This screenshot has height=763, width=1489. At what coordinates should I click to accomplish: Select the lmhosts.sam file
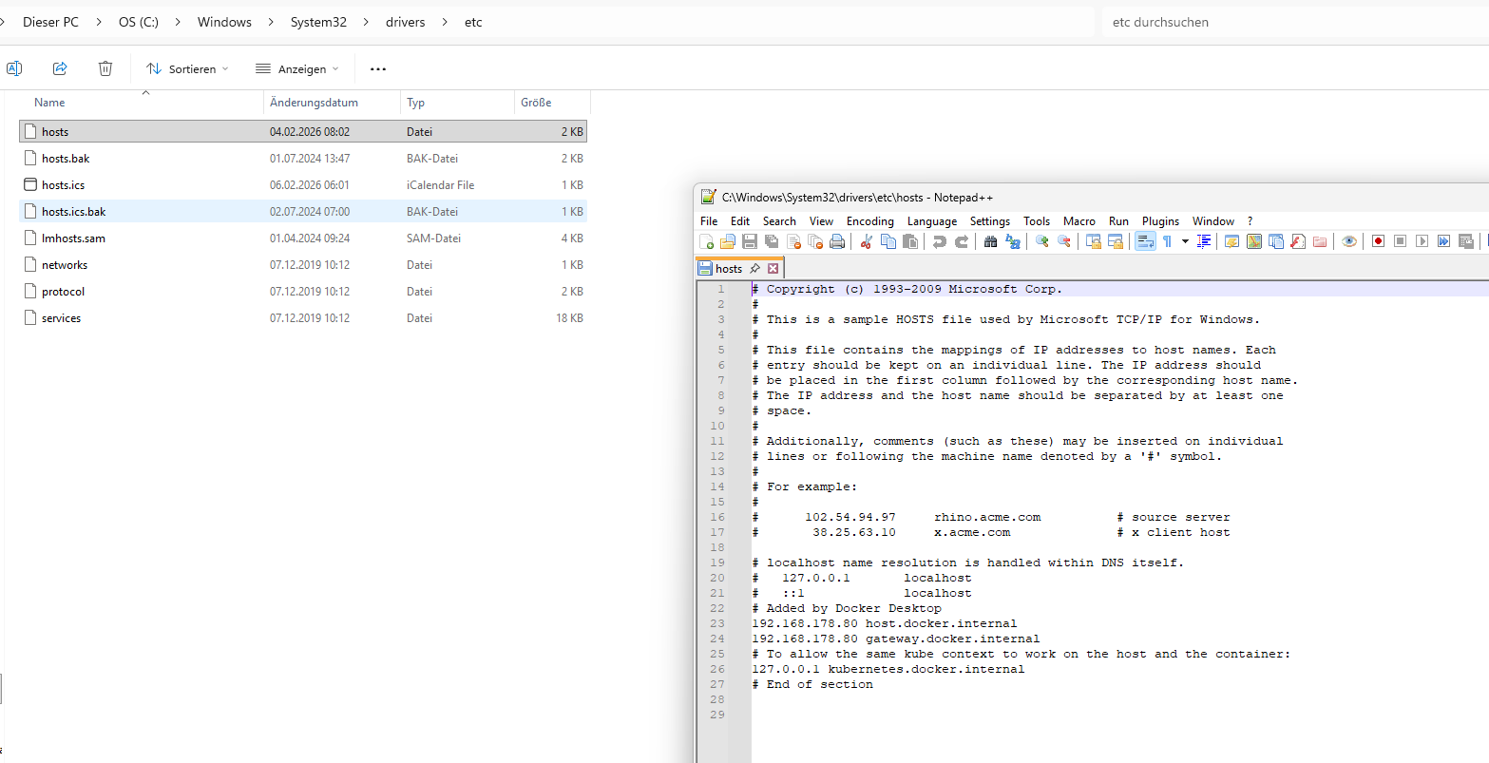[73, 238]
